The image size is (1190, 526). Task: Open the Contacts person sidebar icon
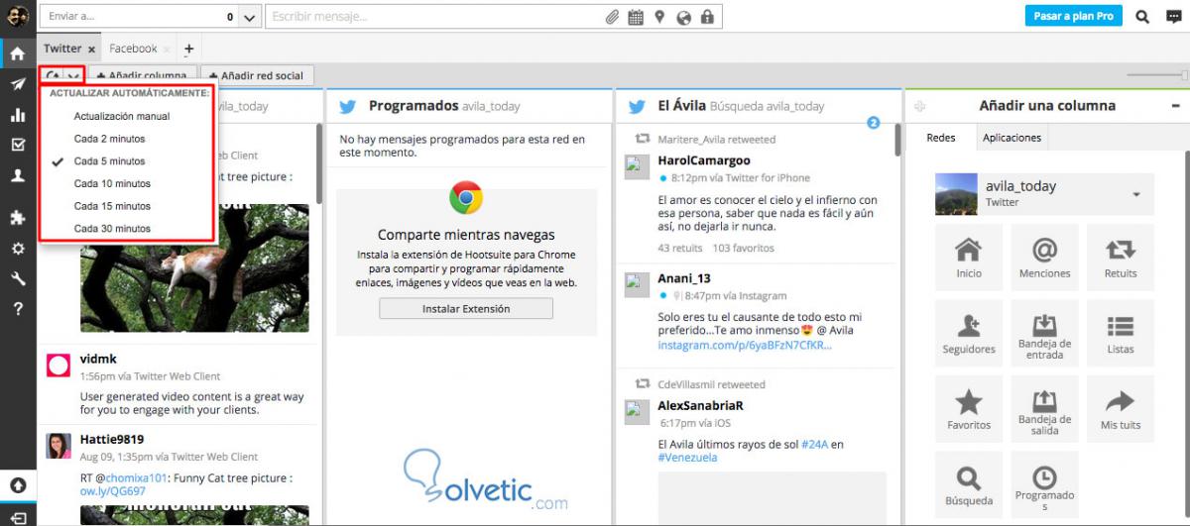point(17,176)
